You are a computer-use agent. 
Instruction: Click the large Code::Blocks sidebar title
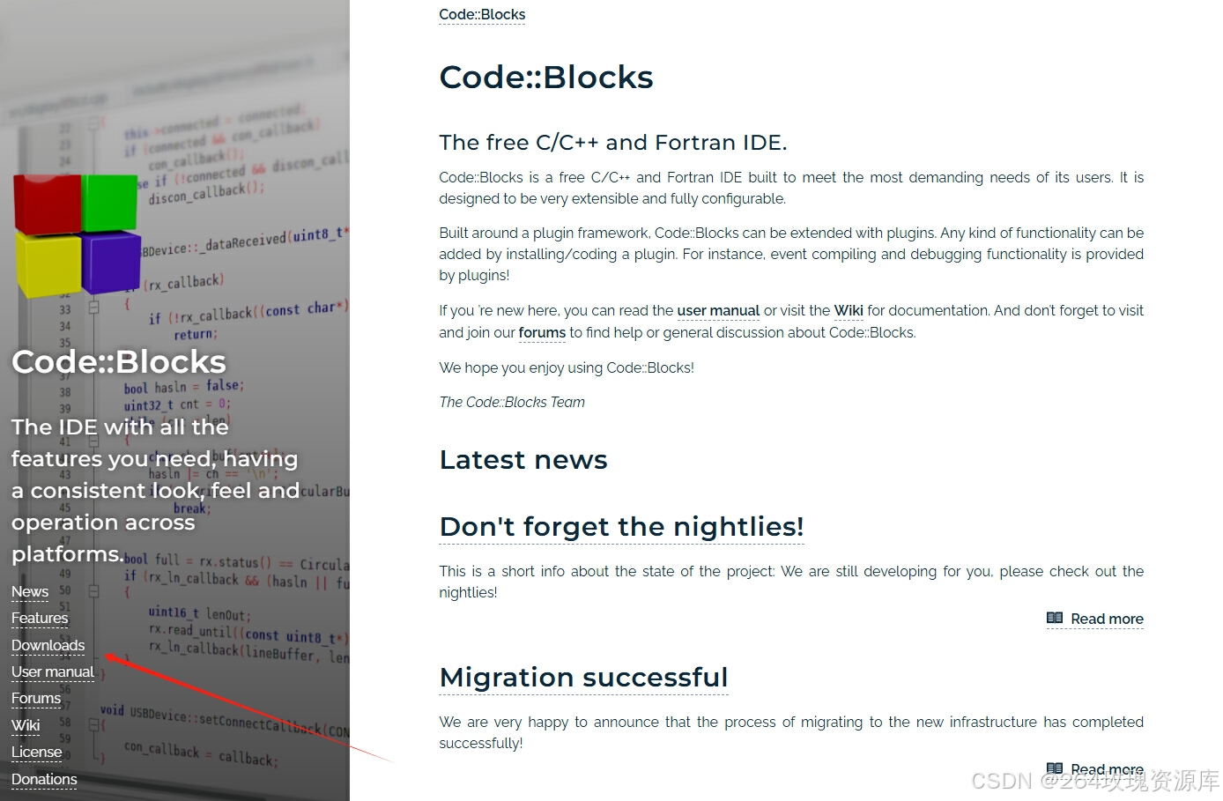(x=119, y=362)
